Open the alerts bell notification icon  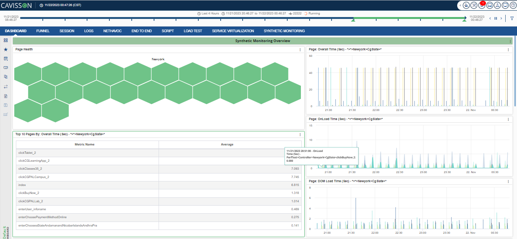click(482, 5)
